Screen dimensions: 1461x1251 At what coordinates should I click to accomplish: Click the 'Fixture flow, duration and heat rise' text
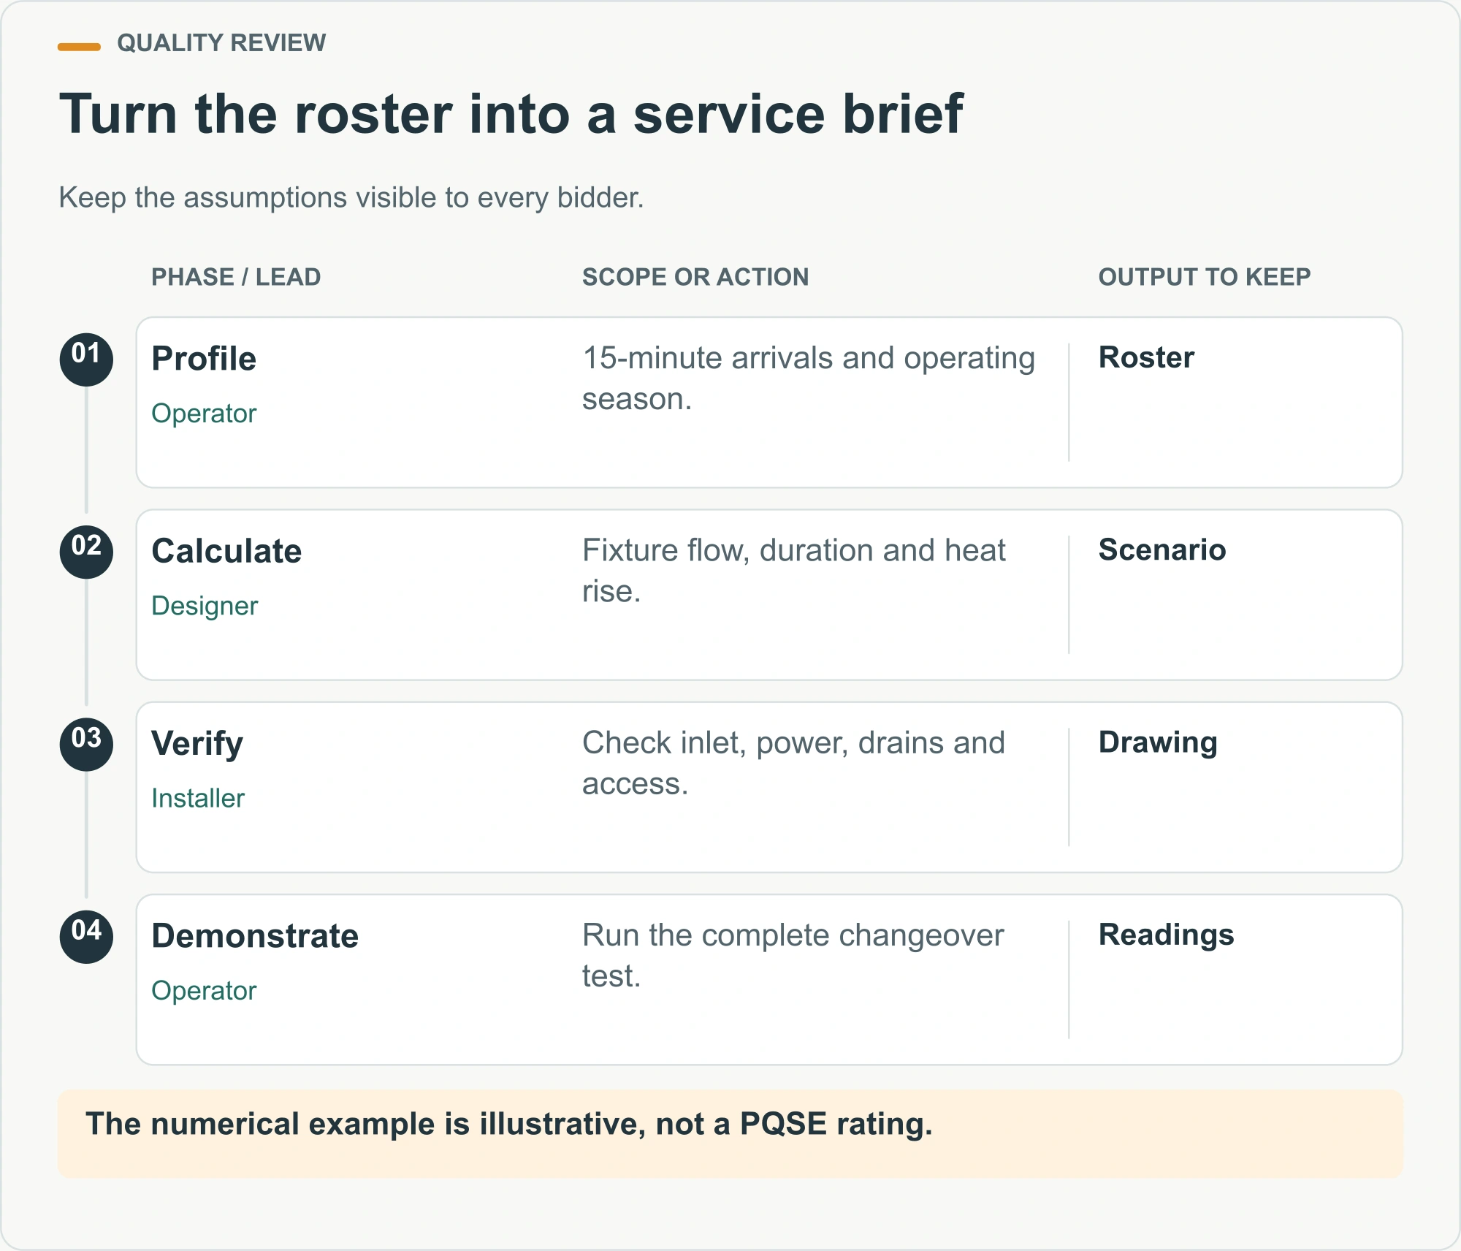pos(794,571)
